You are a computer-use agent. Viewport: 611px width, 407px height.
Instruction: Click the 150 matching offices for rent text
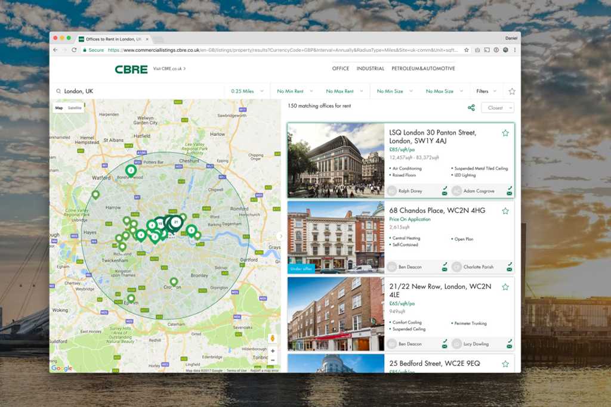tap(319, 106)
